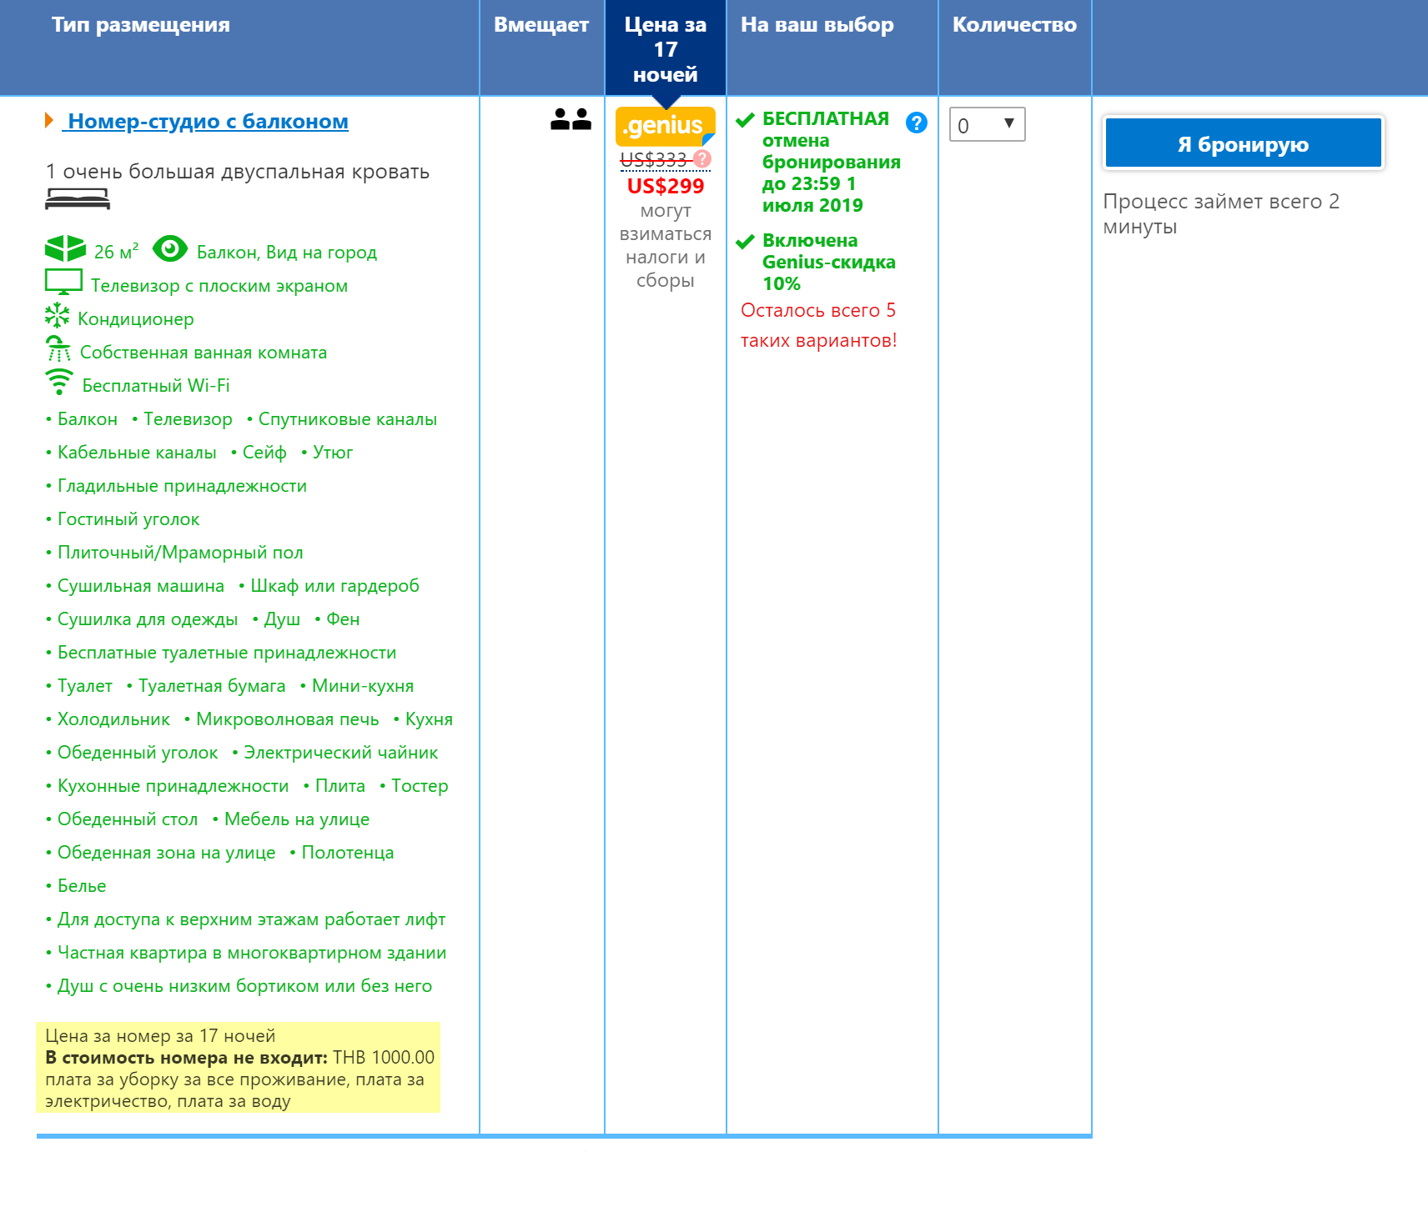The image size is (1428, 1212).
Task: Click the Мини-кухня amenity
Action: [x=363, y=685]
